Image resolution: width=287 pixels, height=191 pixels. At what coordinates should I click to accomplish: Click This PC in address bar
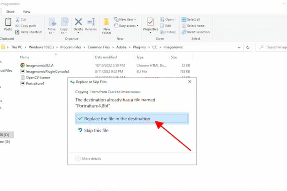(17, 47)
